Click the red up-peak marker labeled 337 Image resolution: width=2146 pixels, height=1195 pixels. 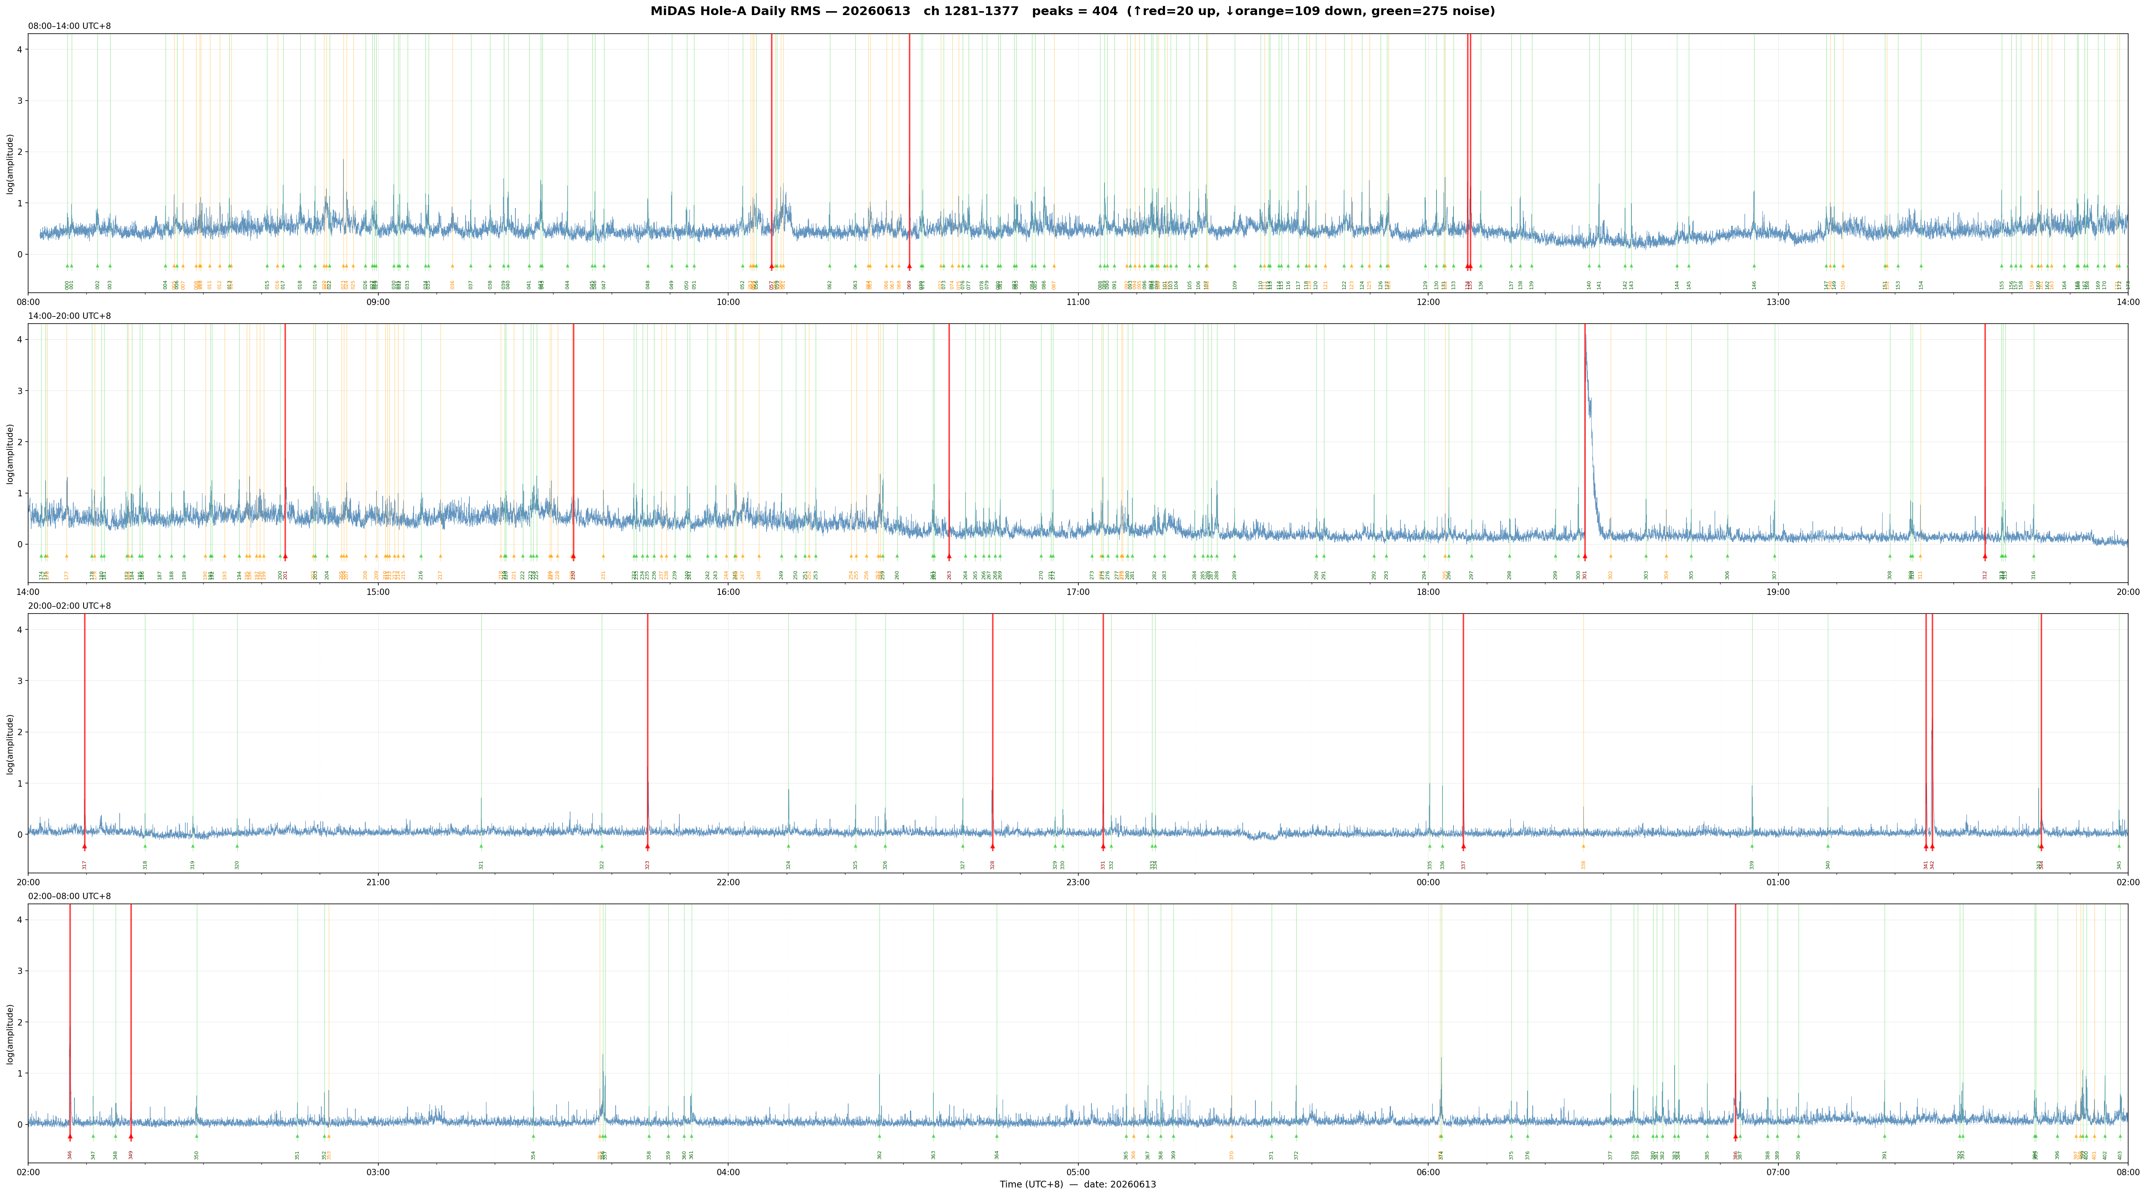1463,847
